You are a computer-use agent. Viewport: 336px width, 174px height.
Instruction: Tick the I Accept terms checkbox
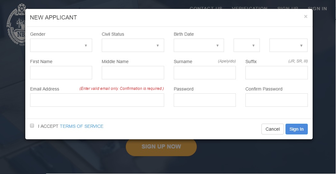pyautogui.click(x=32, y=126)
